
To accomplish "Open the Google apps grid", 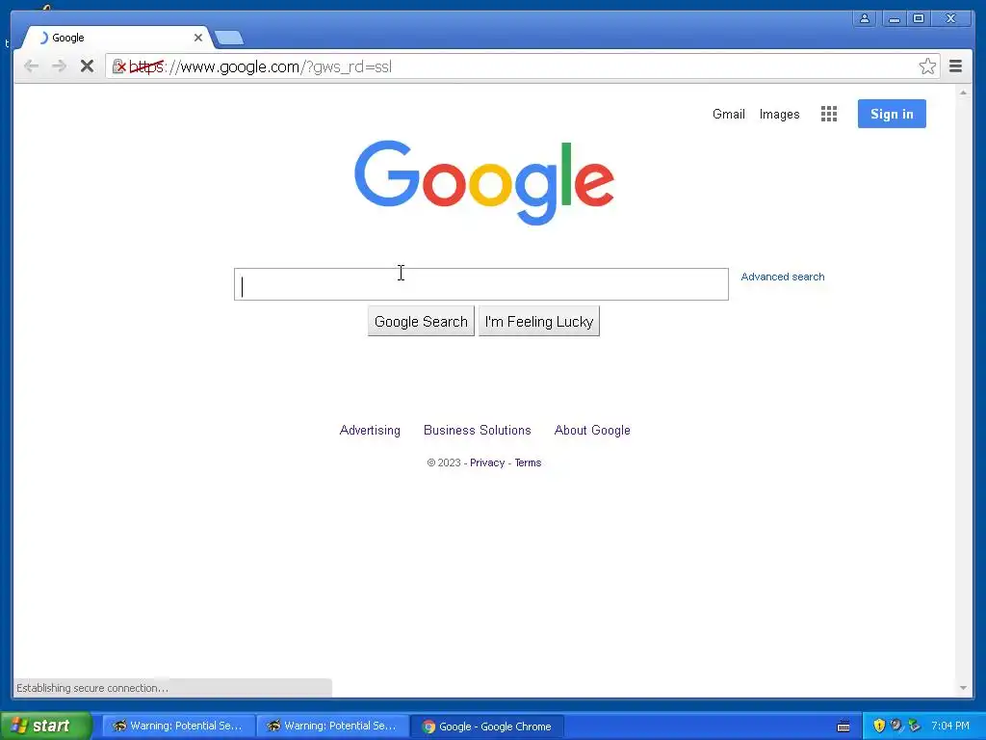I will 829,114.
